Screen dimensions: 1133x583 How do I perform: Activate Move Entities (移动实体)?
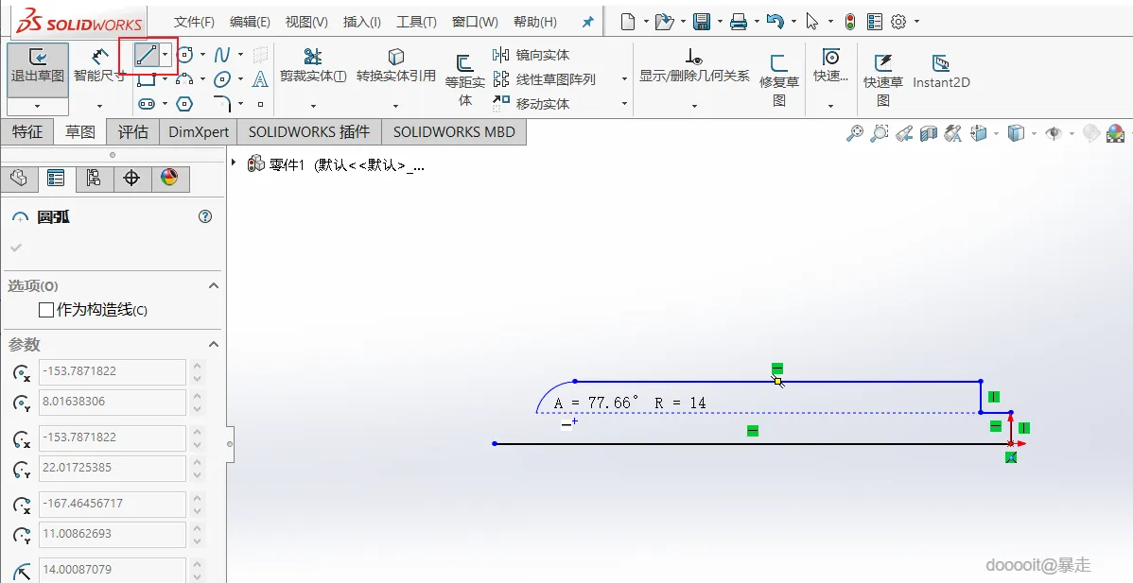532,104
